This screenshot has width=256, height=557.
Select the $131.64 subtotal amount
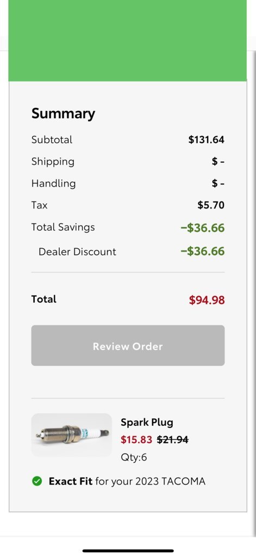(207, 139)
